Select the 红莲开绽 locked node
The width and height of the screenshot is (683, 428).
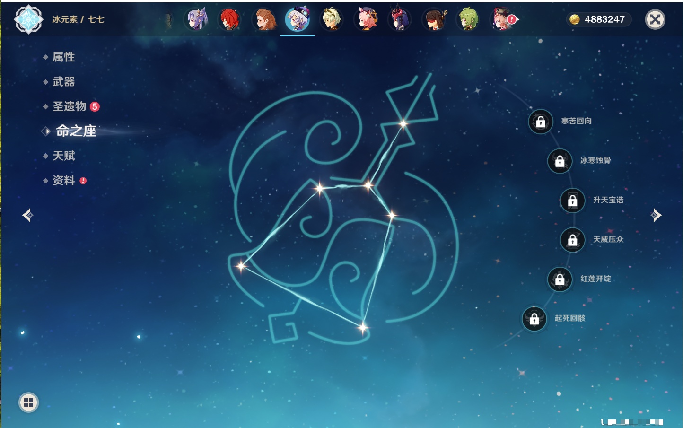[560, 280]
